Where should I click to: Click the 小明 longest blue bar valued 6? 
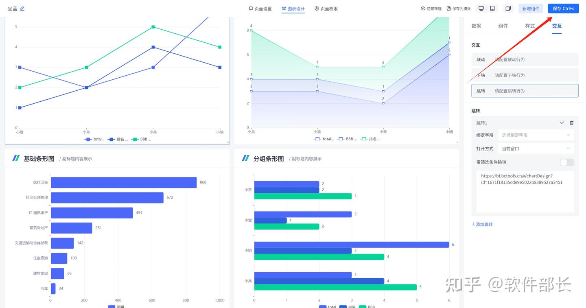point(352,245)
